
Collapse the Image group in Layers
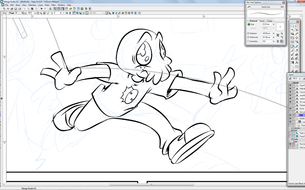(x=290, y=83)
